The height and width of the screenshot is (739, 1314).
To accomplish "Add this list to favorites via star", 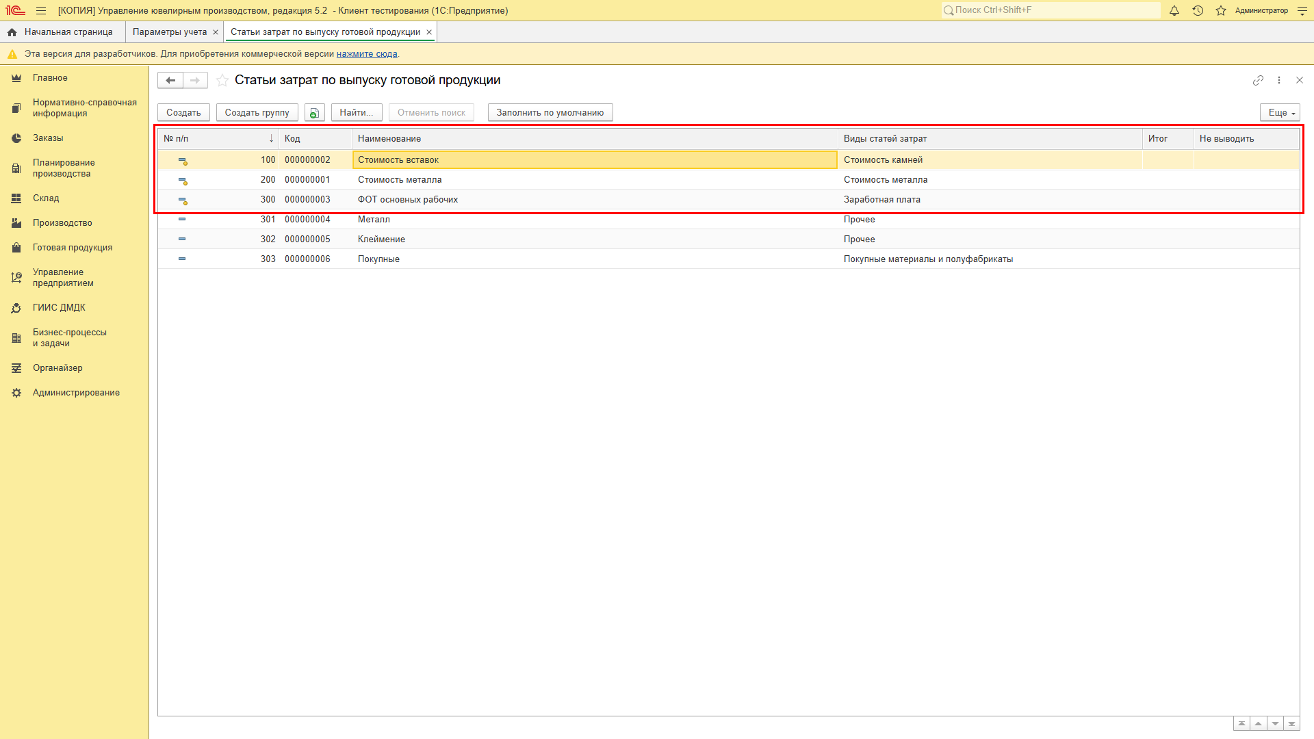I will tap(222, 80).
